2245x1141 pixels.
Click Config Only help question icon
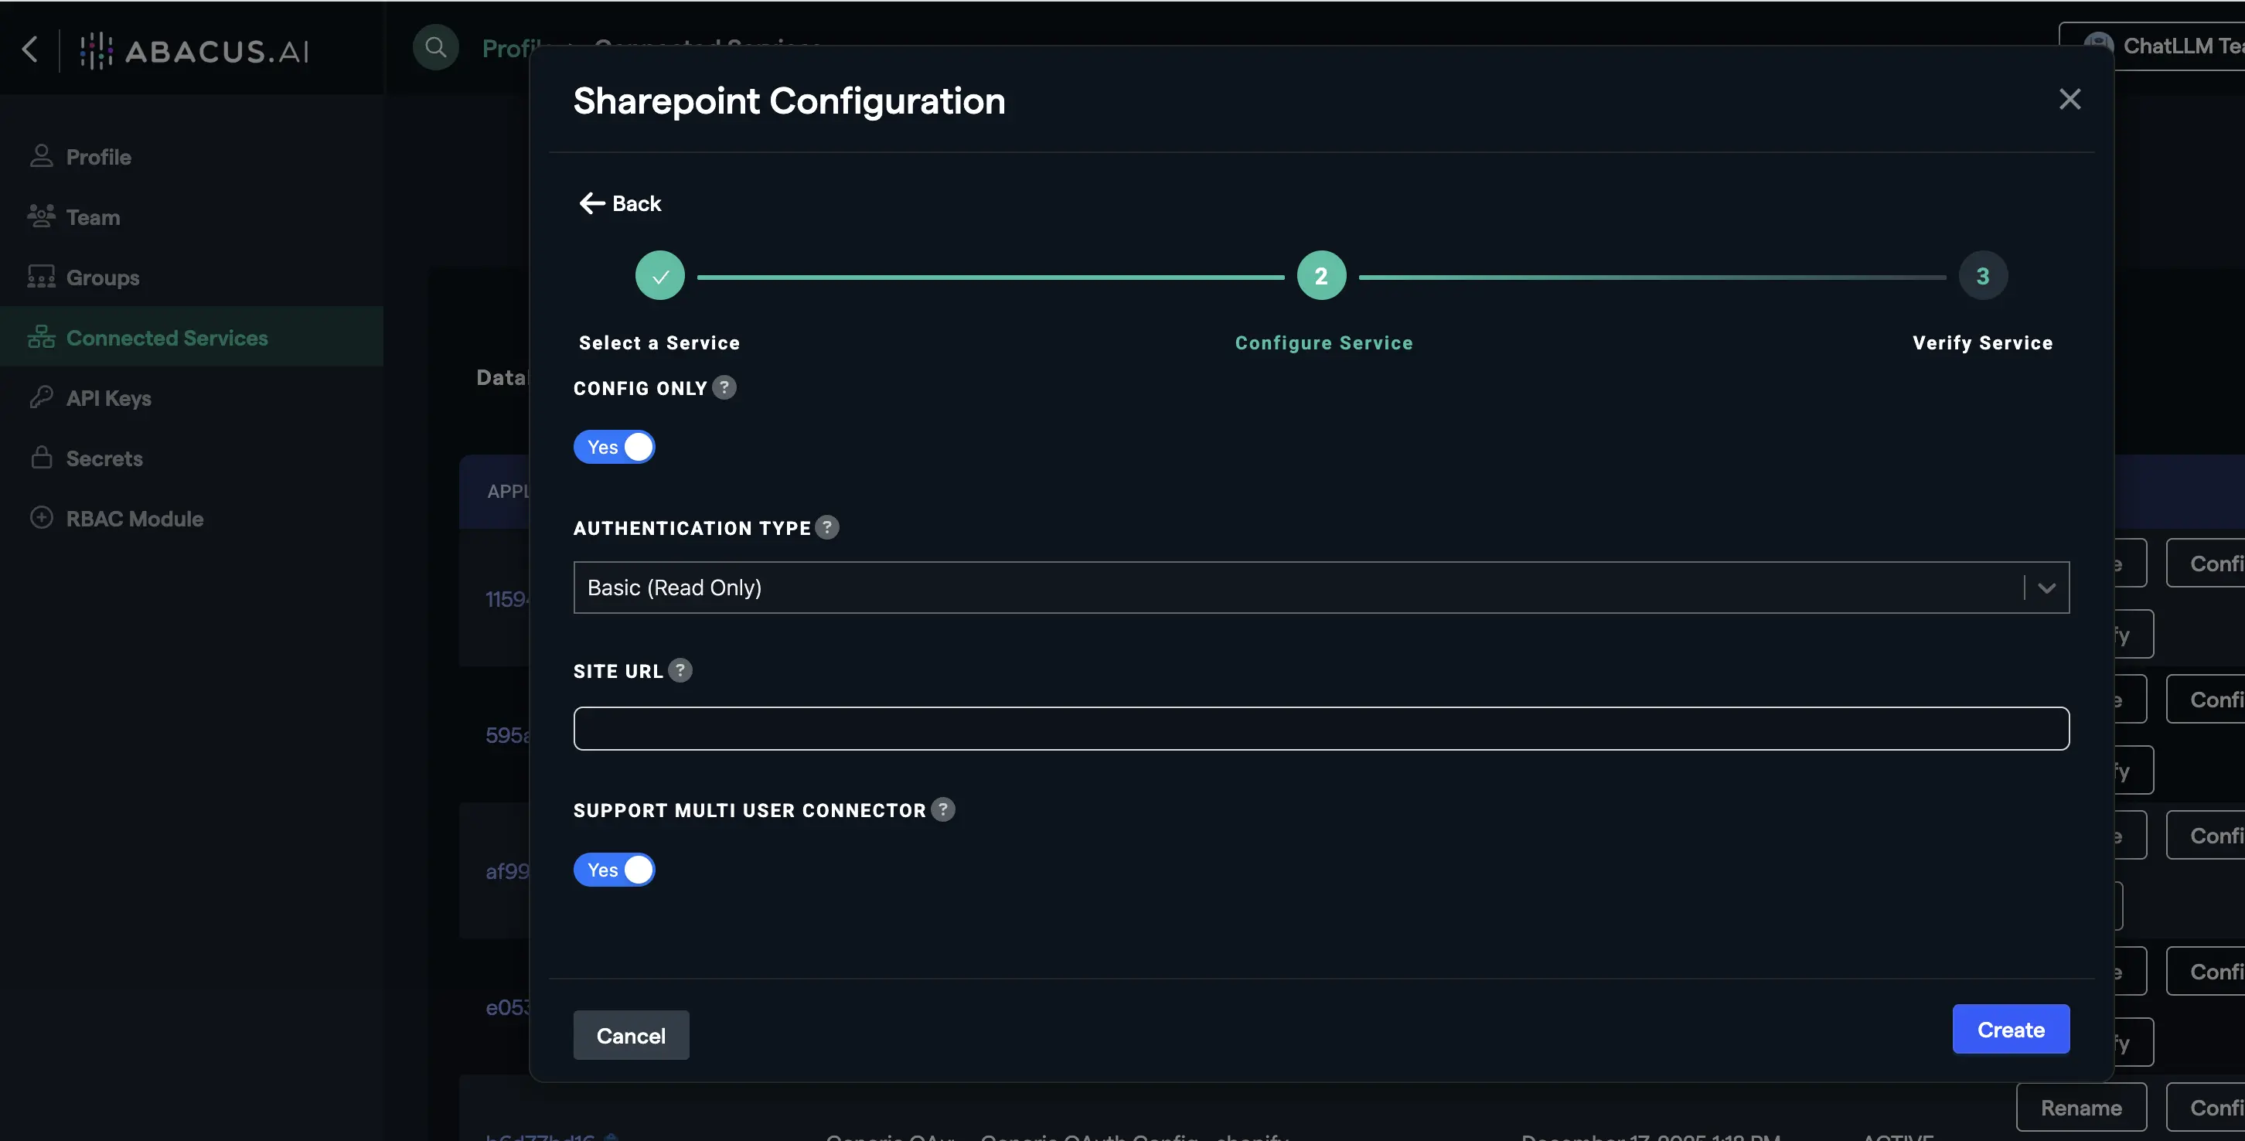(x=724, y=387)
